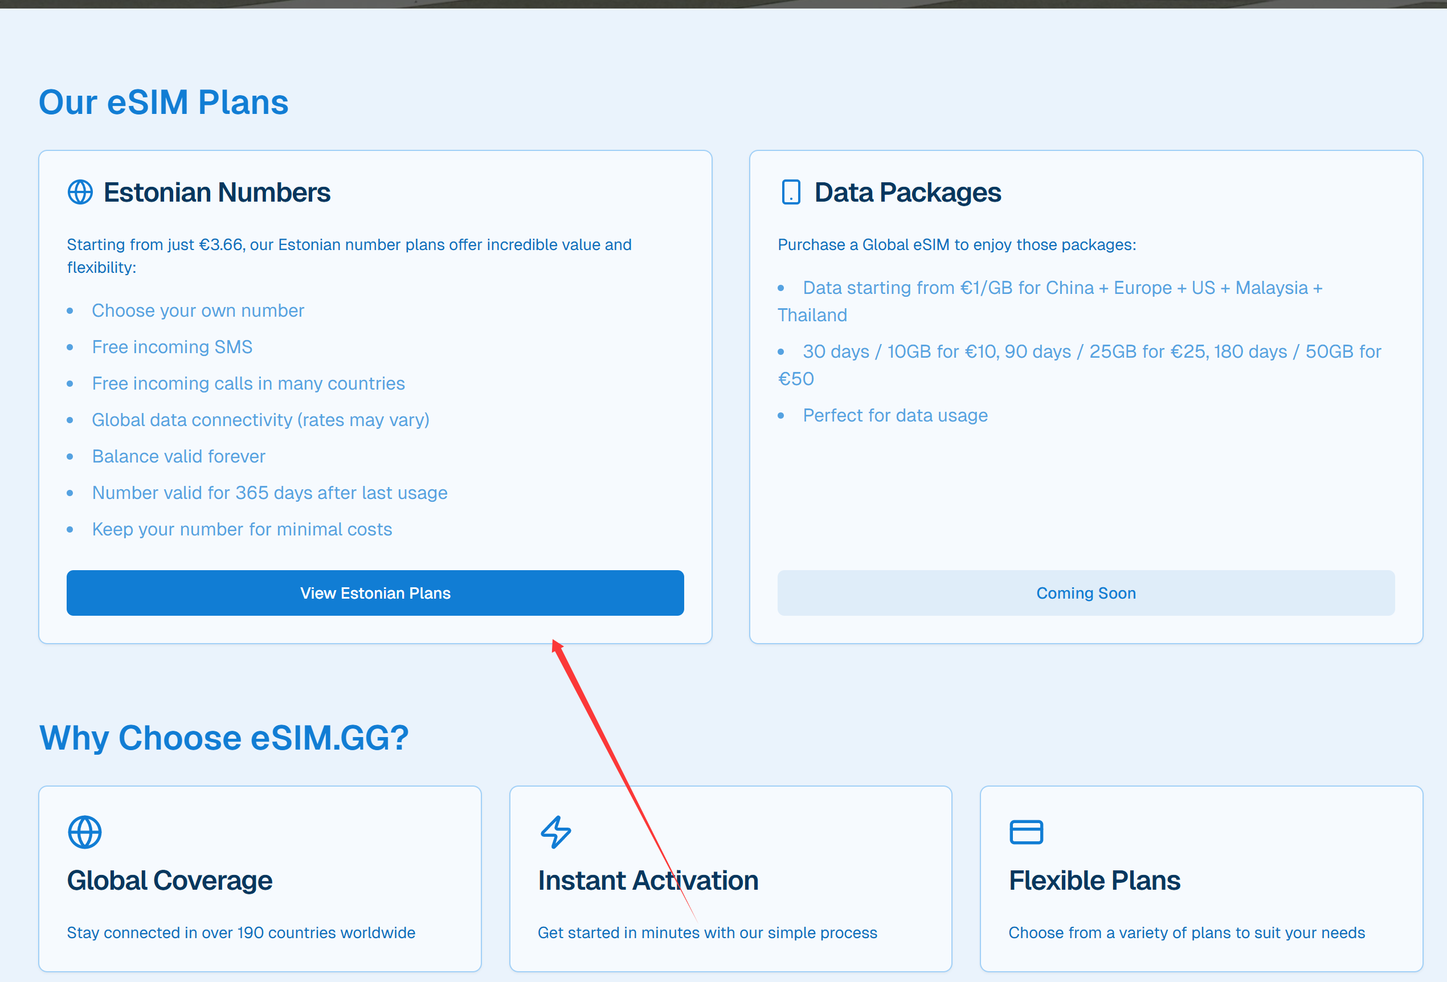Select the Estonian Numbers card title
The height and width of the screenshot is (982, 1447).
click(216, 193)
